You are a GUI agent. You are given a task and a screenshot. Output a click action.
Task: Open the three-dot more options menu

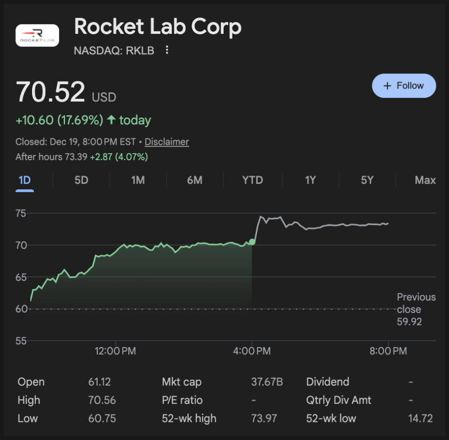click(167, 50)
